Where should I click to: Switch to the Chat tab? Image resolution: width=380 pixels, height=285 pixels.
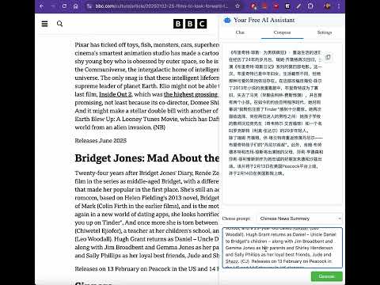coord(240,32)
